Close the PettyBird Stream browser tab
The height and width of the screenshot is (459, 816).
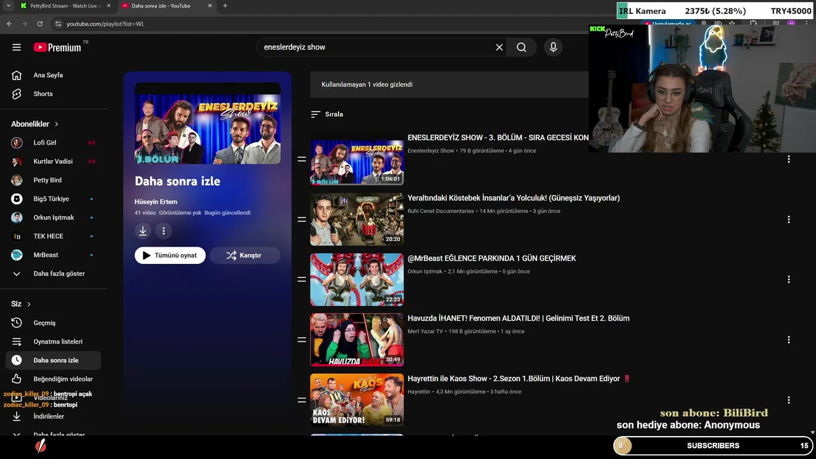(108, 6)
